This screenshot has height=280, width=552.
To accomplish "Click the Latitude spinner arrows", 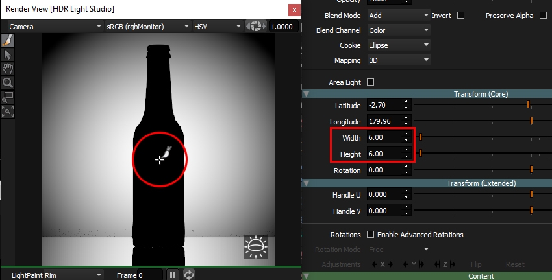I will [407, 105].
